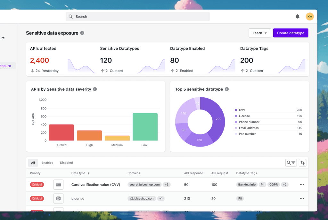This screenshot has height=220, width=328.
Task: Click the purple CVV legend color dot
Action: coord(236,110)
